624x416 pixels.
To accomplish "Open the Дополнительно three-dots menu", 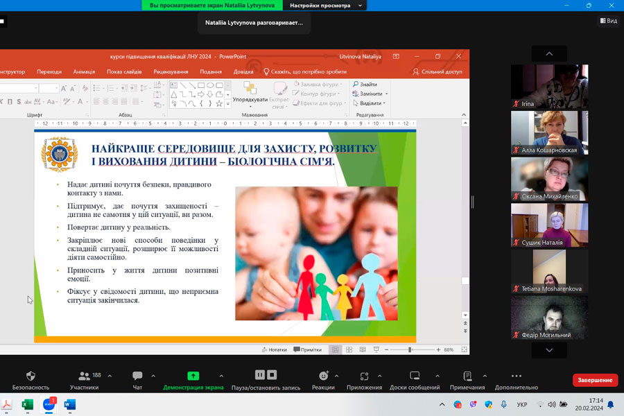I will (516, 376).
